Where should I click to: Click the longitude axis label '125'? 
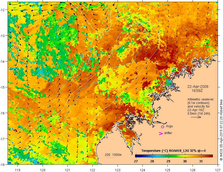(x=168, y=170)
